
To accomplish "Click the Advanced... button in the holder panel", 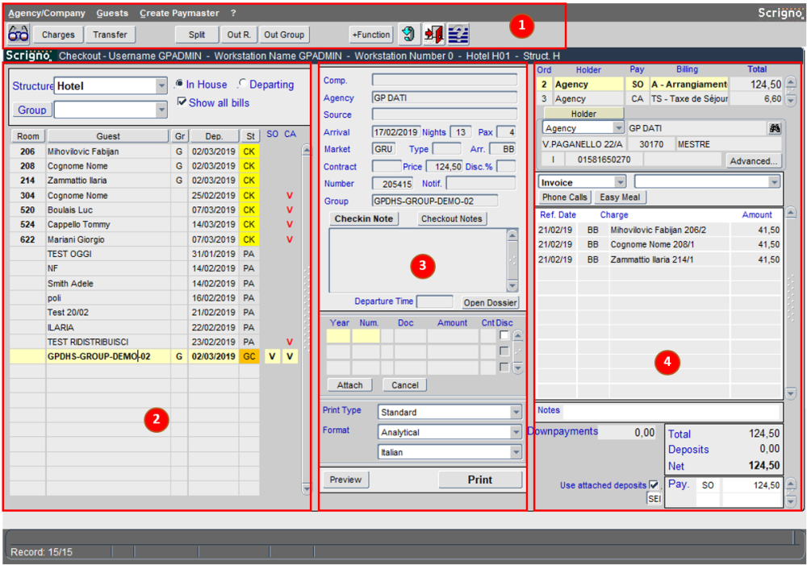I will coord(752,160).
